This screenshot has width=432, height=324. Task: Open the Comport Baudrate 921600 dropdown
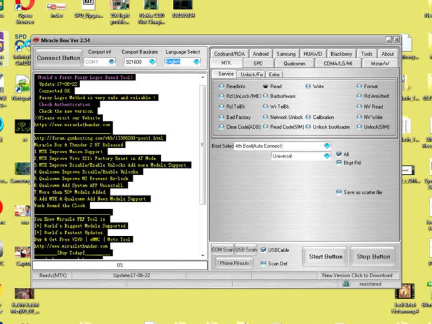click(x=152, y=62)
